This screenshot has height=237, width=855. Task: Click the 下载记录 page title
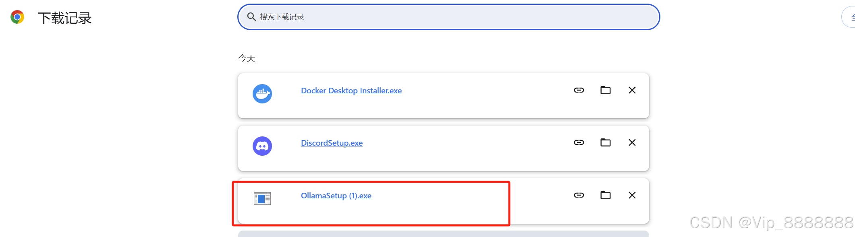pos(64,18)
